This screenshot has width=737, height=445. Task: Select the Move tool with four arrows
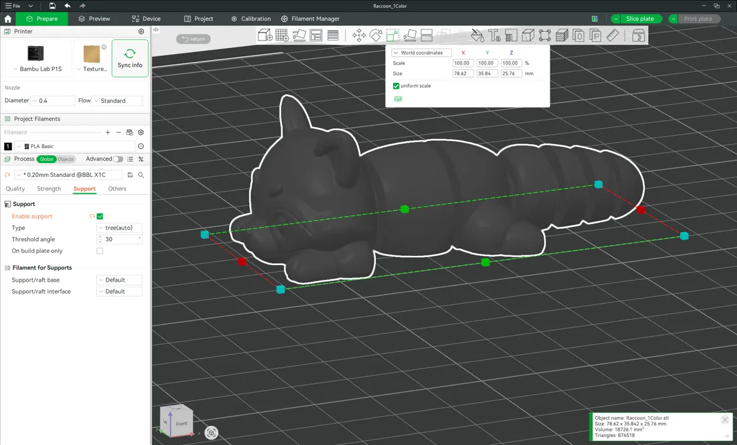point(359,35)
